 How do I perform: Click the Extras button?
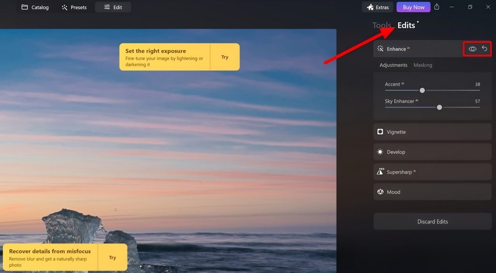click(x=378, y=7)
